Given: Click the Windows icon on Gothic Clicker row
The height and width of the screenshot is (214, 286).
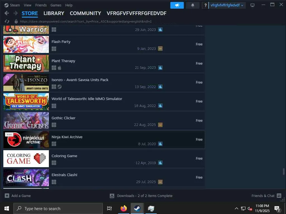Looking at the screenshot, I should click(54, 125).
